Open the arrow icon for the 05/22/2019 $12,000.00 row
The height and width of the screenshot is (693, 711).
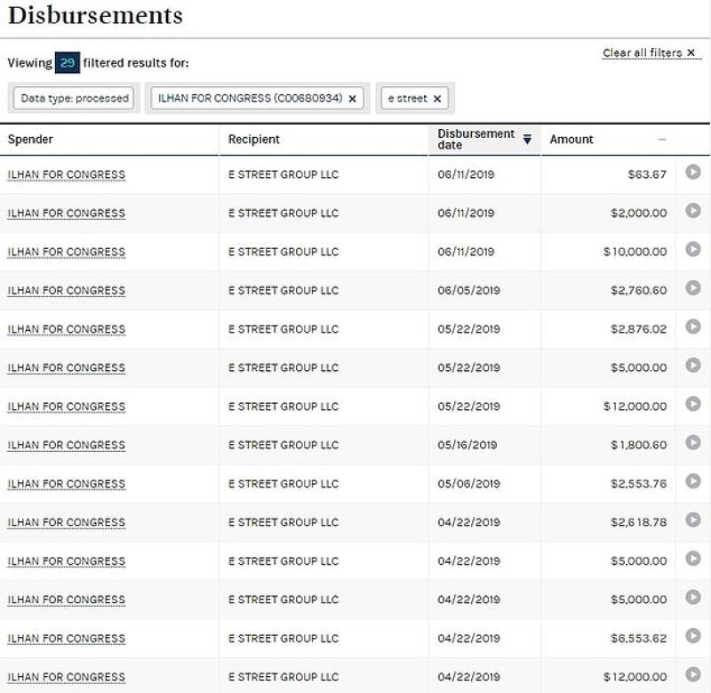692,404
